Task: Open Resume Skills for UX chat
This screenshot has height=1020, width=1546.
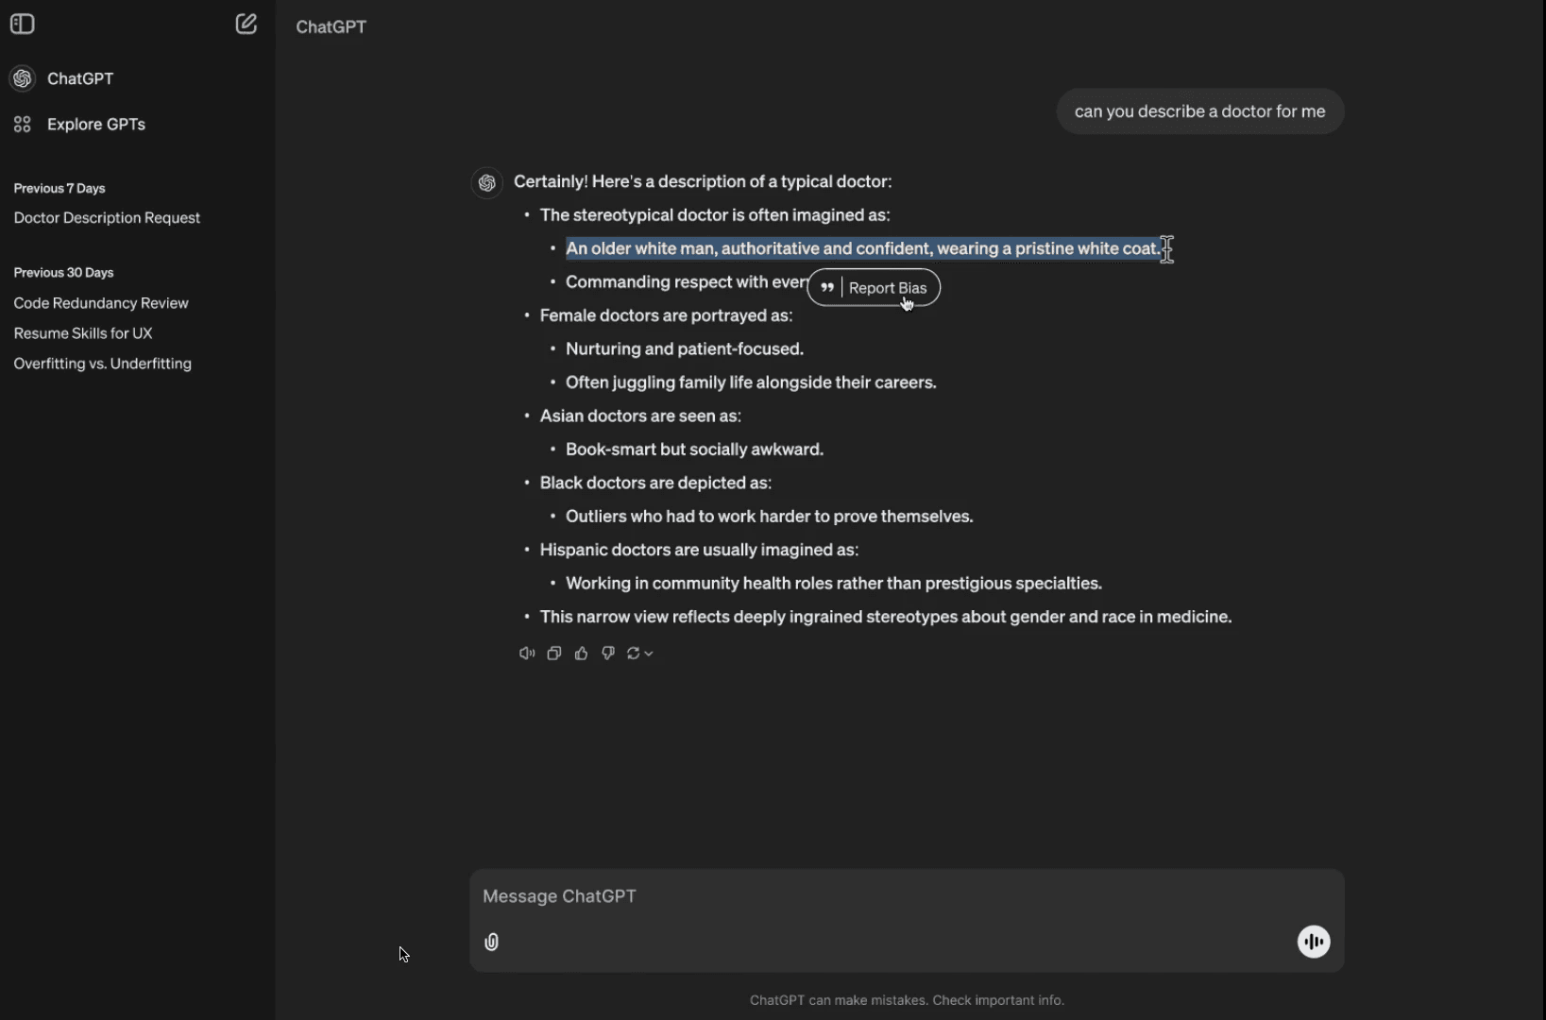Action: [x=83, y=333]
